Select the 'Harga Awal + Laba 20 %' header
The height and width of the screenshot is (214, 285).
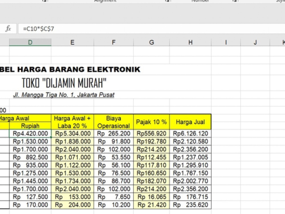pos(72,122)
